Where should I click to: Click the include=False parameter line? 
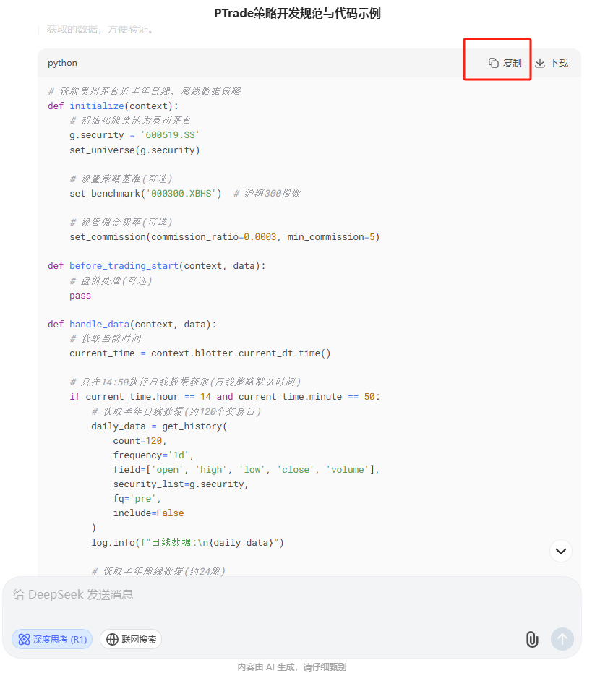point(148,513)
